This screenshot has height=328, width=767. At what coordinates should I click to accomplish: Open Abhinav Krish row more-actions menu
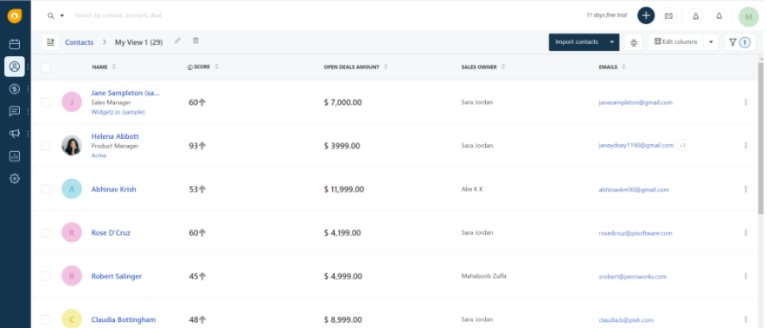point(745,189)
